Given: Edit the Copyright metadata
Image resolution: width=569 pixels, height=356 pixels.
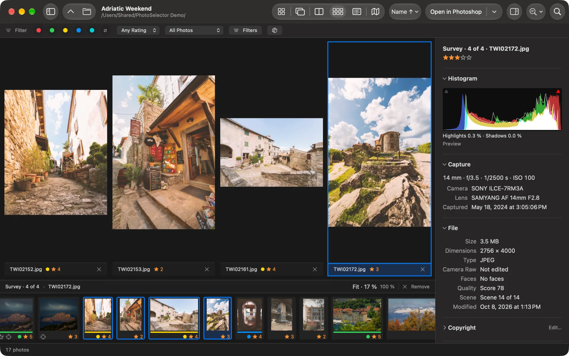Looking at the screenshot, I should [555, 328].
